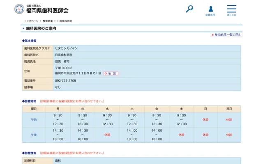Open the members-only person icon
This screenshot has width=263, height=164.
coord(210,11)
